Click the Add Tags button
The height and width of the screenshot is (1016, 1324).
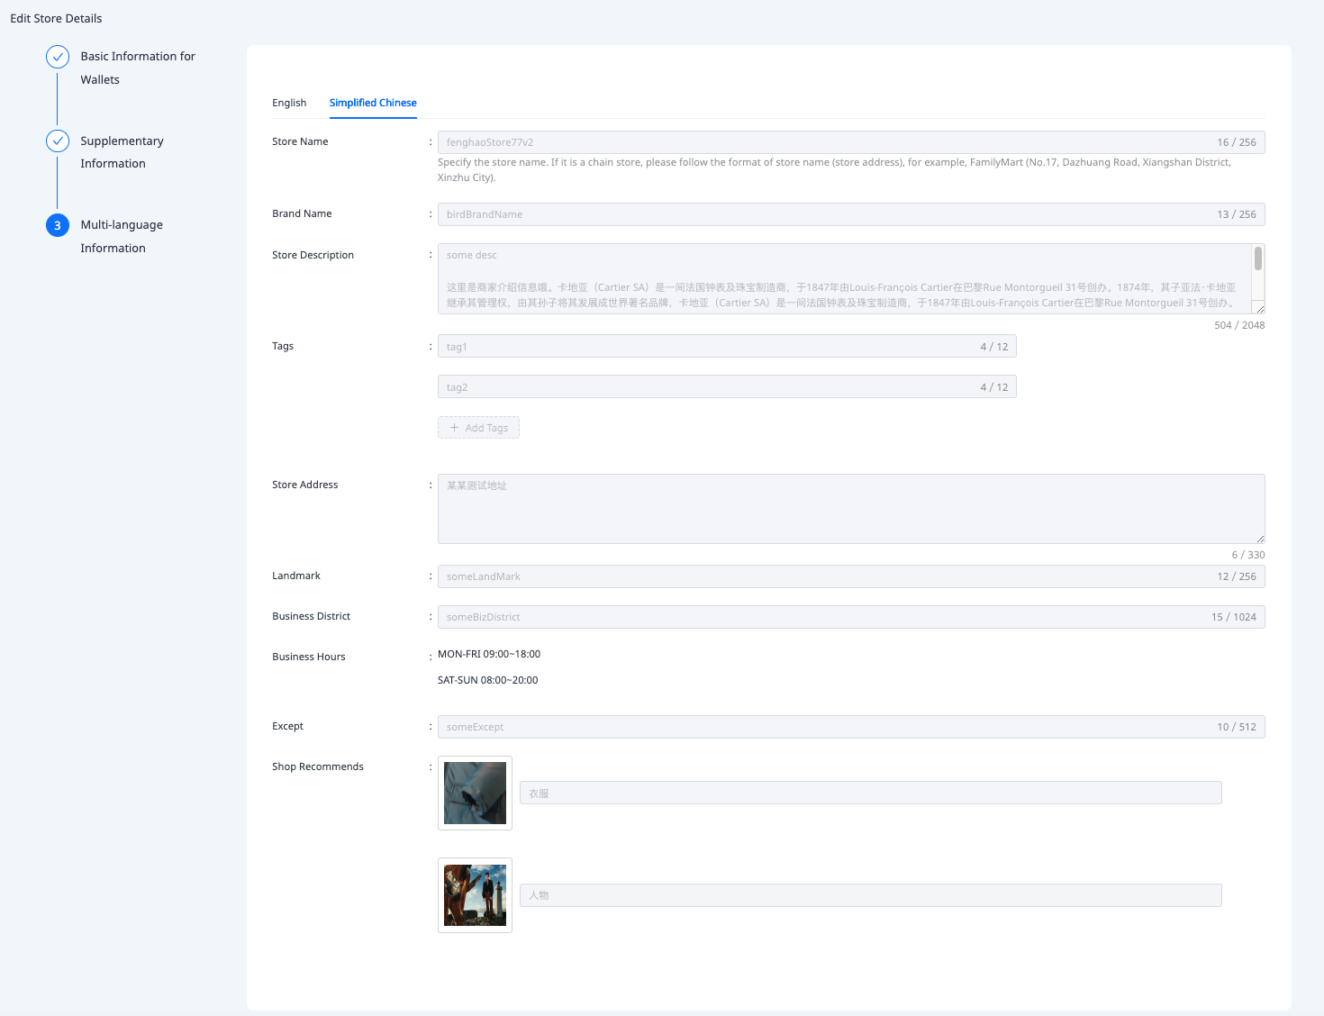[478, 428]
